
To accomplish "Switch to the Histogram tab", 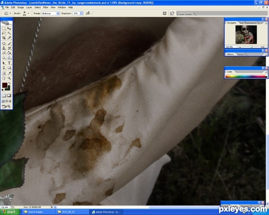I will click(x=252, y=23).
